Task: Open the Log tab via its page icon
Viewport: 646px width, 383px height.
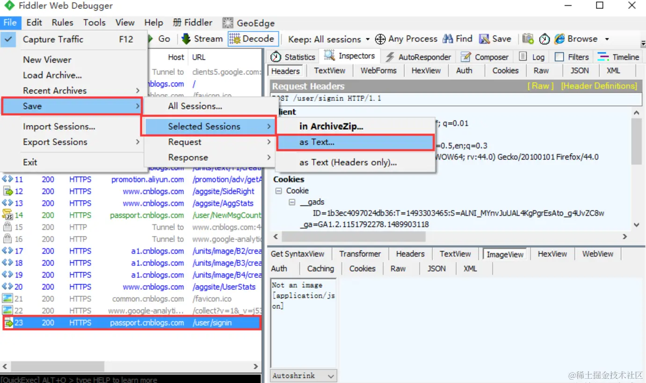Action: pos(523,57)
